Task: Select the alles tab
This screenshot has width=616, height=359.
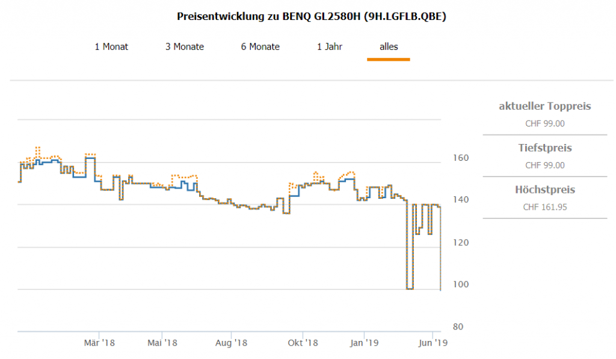Action: (389, 46)
